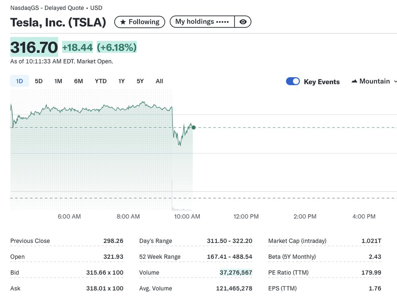Click Bid value 315.66 x 100

point(105,273)
